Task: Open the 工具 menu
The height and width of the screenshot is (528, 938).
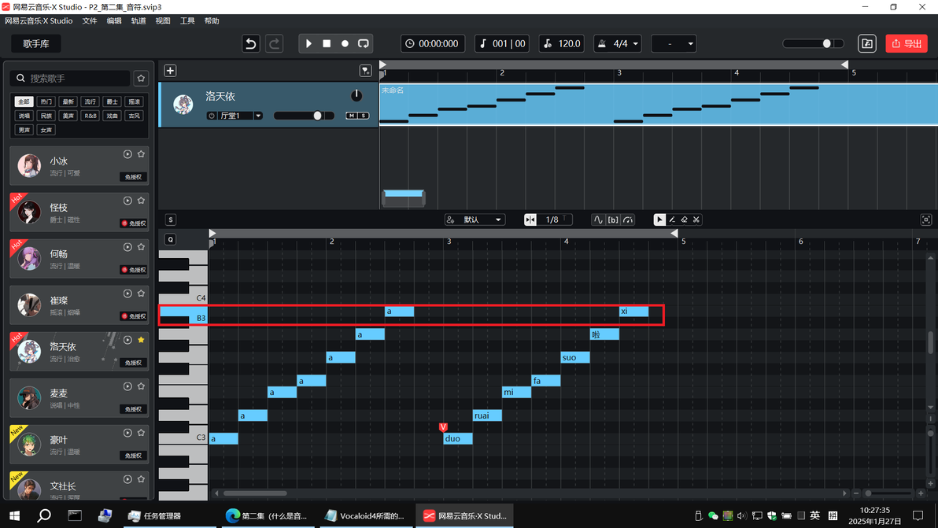Action: click(187, 21)
